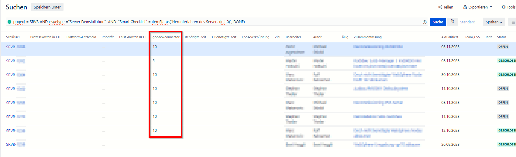Image resolution: width=516 pixels, height=157 pixels.
Task: Open the summary link in 03.11.2023 row
Action: point(378,47)
